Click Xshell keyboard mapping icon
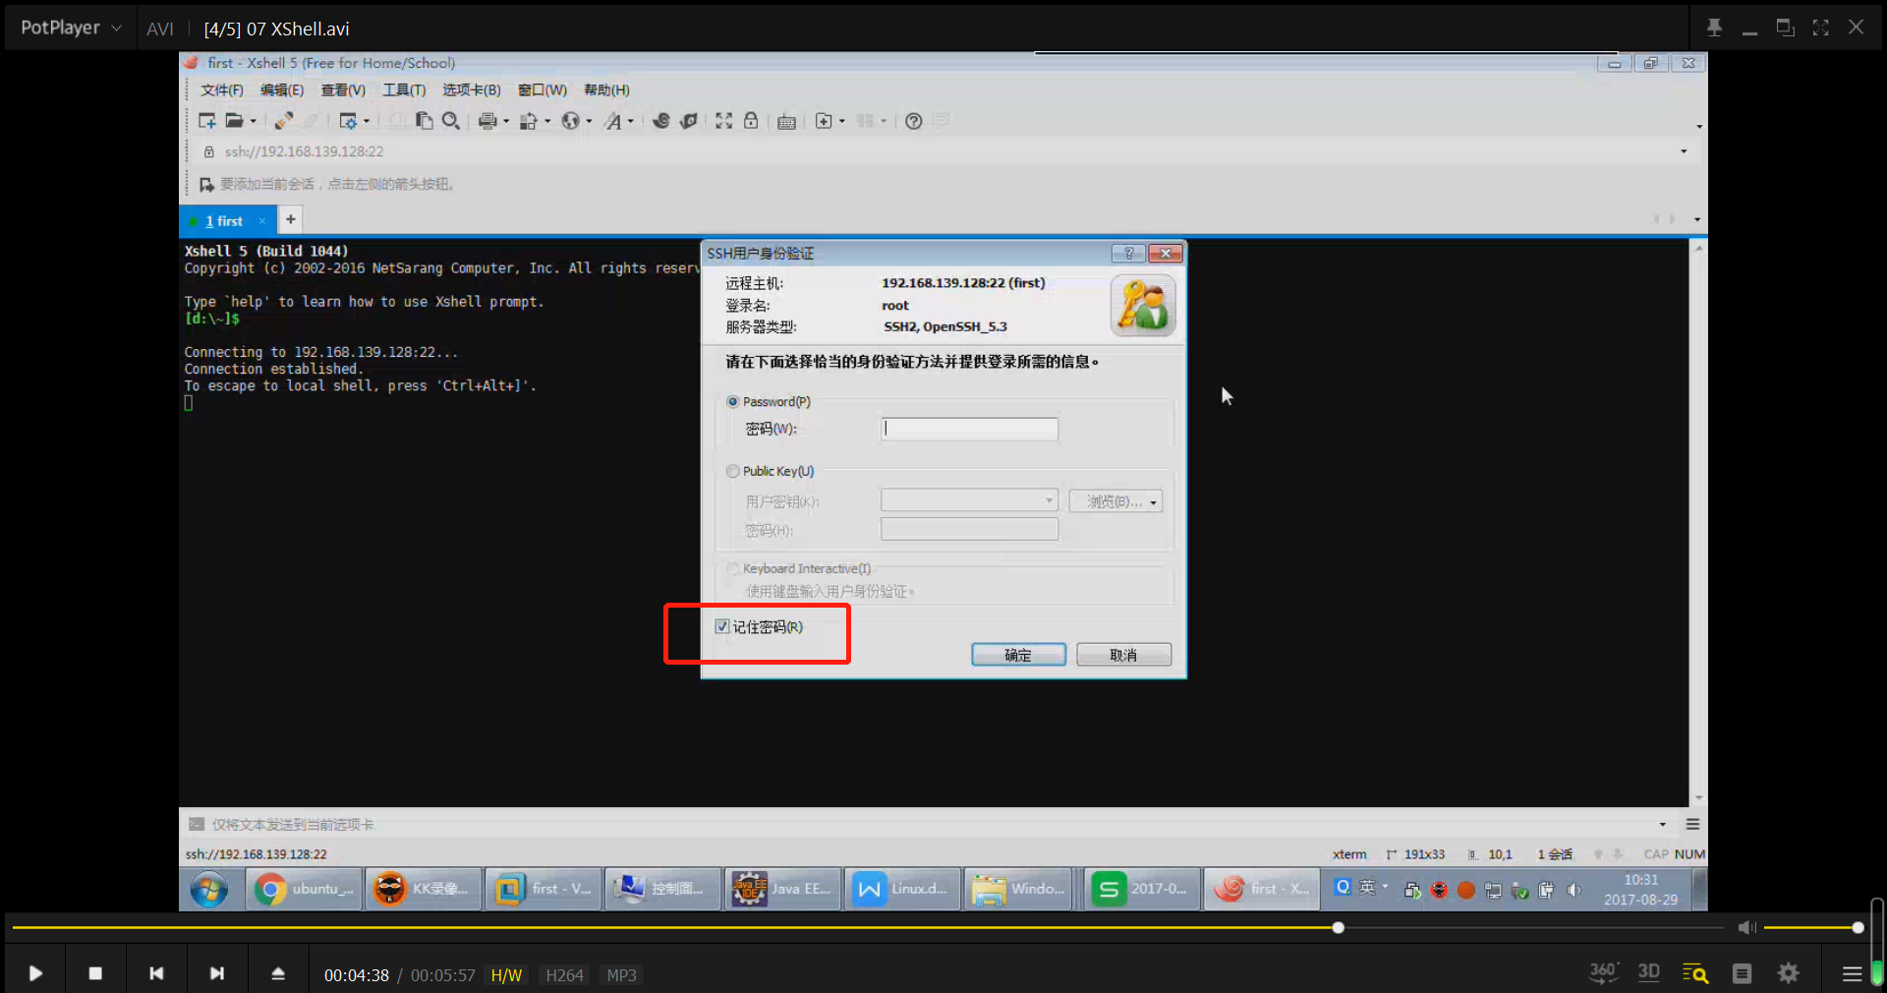The image size is (1887, 993). click(786, 121)
